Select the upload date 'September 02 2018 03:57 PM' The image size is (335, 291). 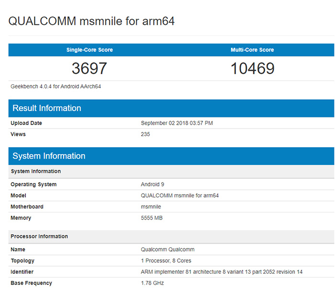(177, 123)
